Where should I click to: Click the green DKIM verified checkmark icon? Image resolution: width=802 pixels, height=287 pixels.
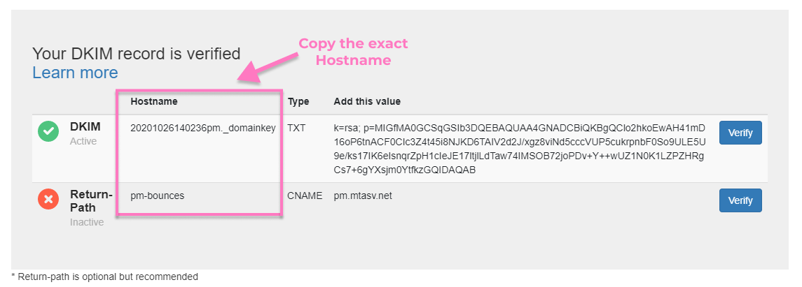[48, 131]
